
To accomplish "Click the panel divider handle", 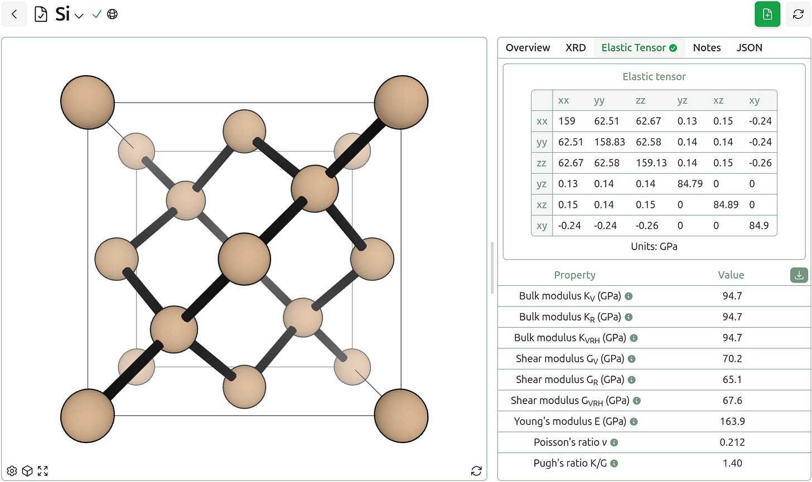I will 492,268.
